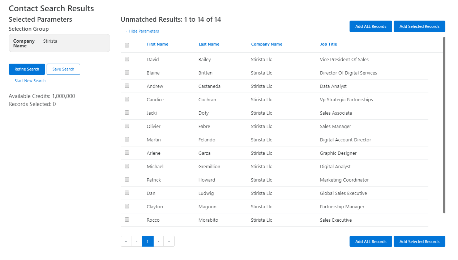Click the next page chevron
This screenshot has width=458, height=260.
[x=158, y=241]
